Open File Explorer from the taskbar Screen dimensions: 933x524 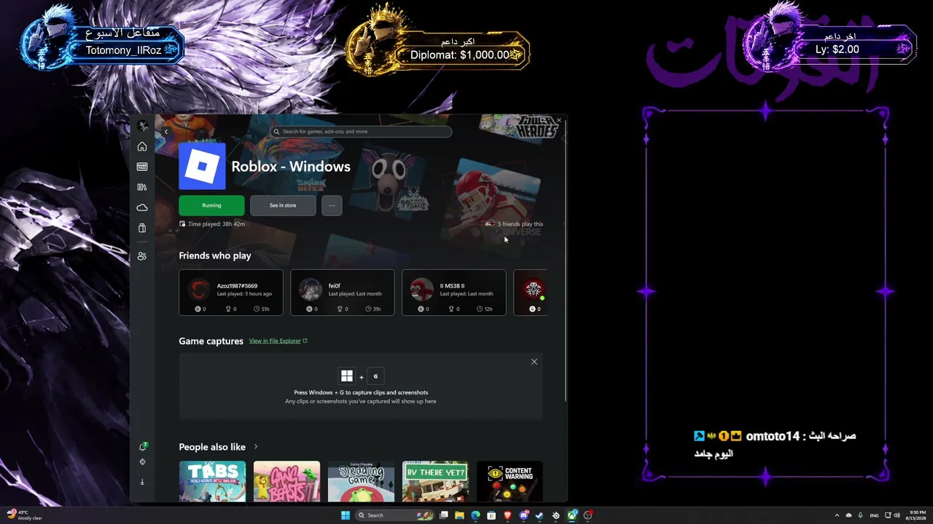459,515
